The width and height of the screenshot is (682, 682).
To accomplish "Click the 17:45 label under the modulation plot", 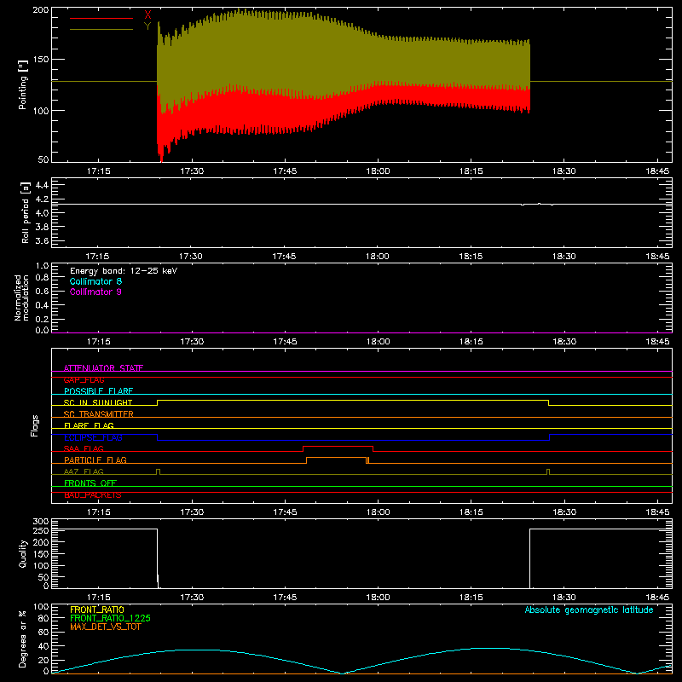I will [x=285, y=342].
